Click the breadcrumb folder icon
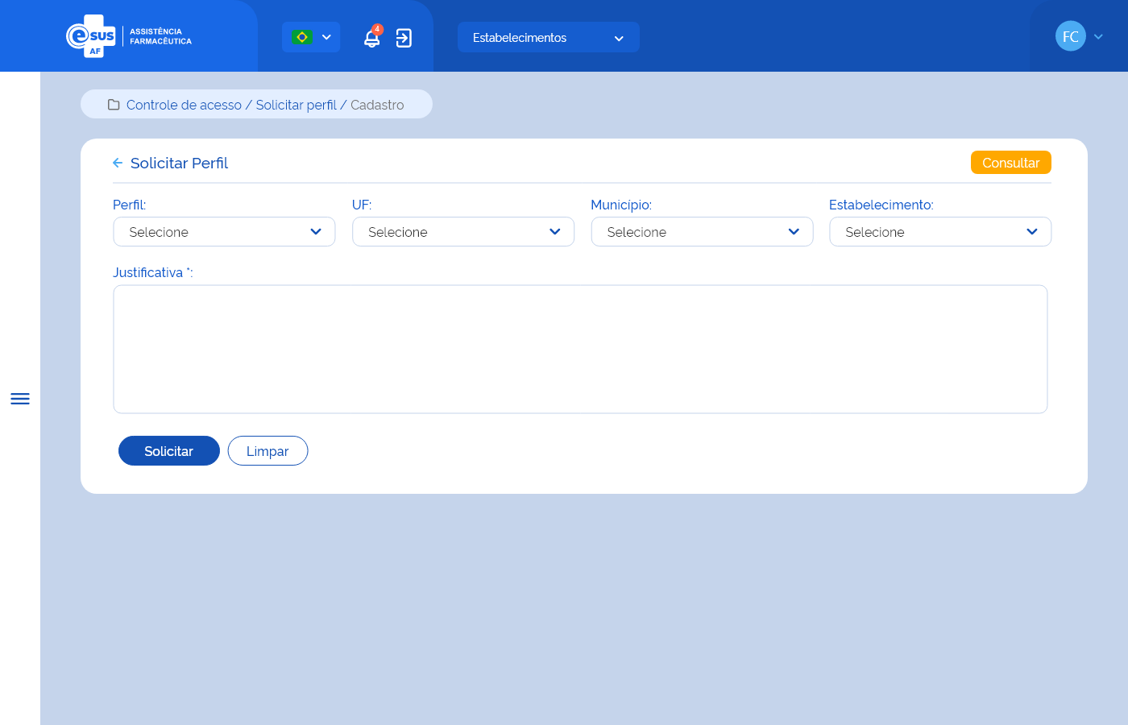Viewport: 1128px width, 725px height. tap(114, 105)
